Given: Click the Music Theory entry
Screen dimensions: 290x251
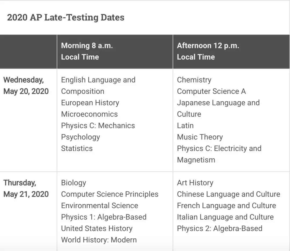Looking at the screenshot, I should (200, 137).
